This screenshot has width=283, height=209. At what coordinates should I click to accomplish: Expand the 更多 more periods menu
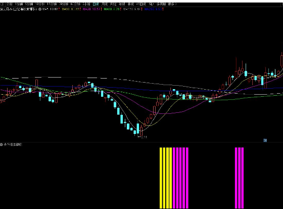coord(172,4)
